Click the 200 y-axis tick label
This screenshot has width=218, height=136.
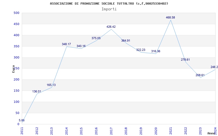point(16,80)
